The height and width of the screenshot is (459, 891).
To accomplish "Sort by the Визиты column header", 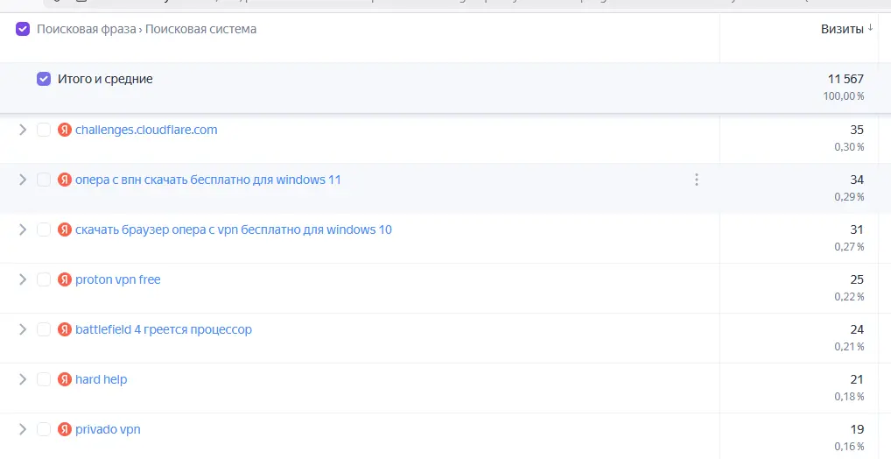I will click(x=842, y=29).
